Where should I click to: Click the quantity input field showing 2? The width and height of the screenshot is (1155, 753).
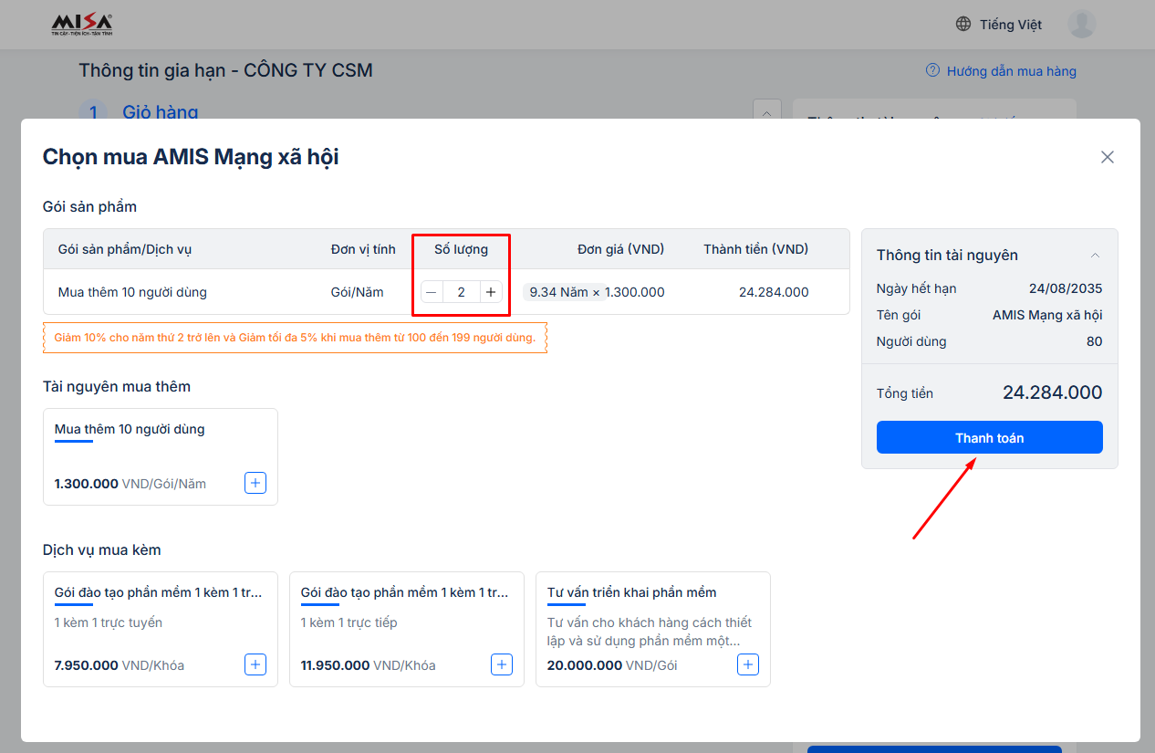462,292
